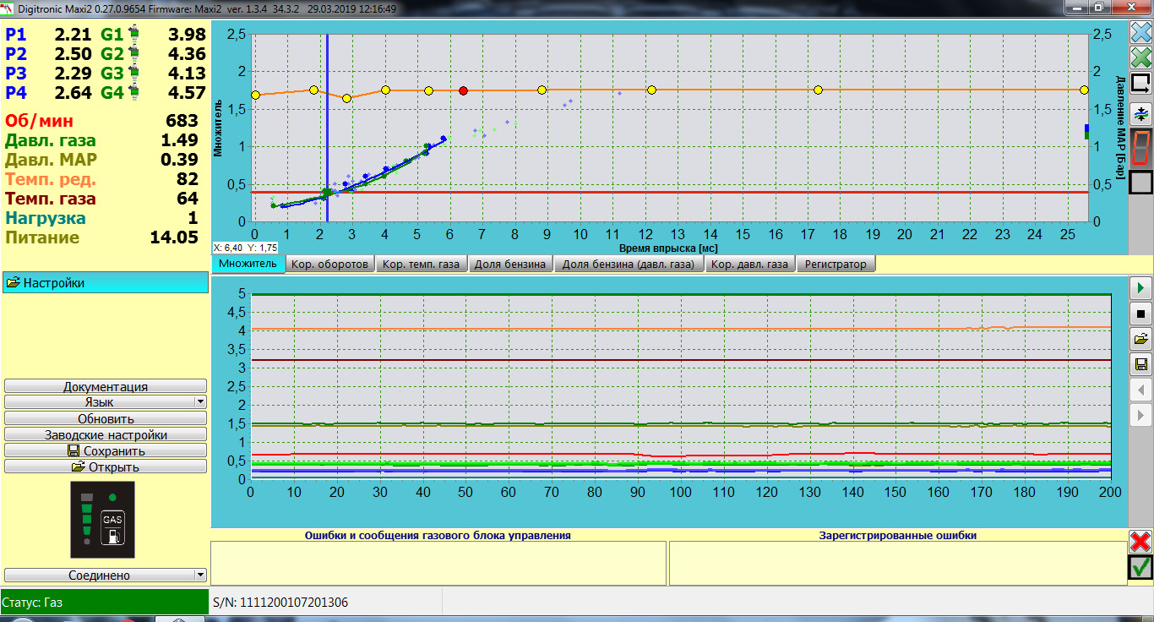1154x622 pixels.
Task: Click the Сохранить button
Action: [106, 450]
